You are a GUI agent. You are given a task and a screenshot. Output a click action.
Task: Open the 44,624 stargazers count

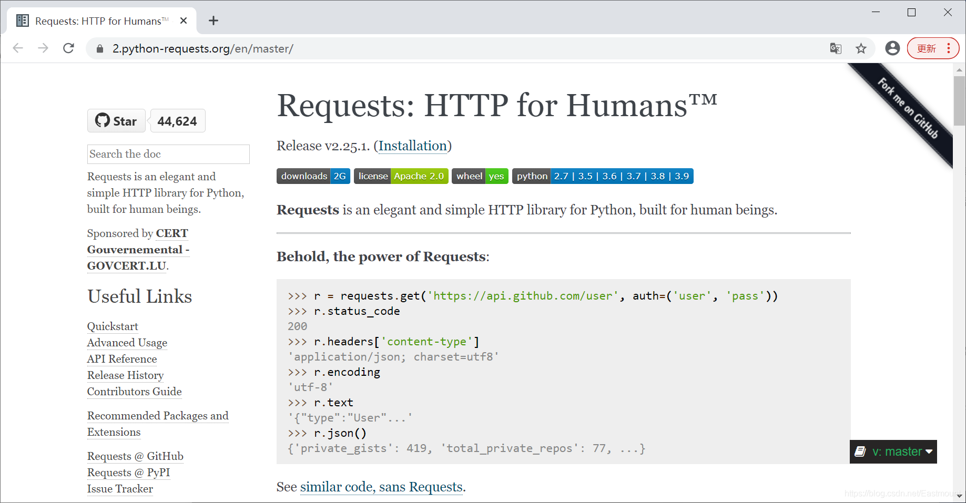click(x=177, y=121)
